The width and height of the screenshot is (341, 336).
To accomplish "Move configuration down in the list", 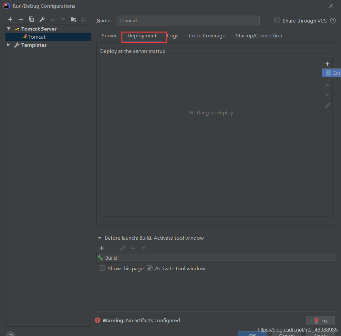I will pyautogui.click(x=63, y=20).
